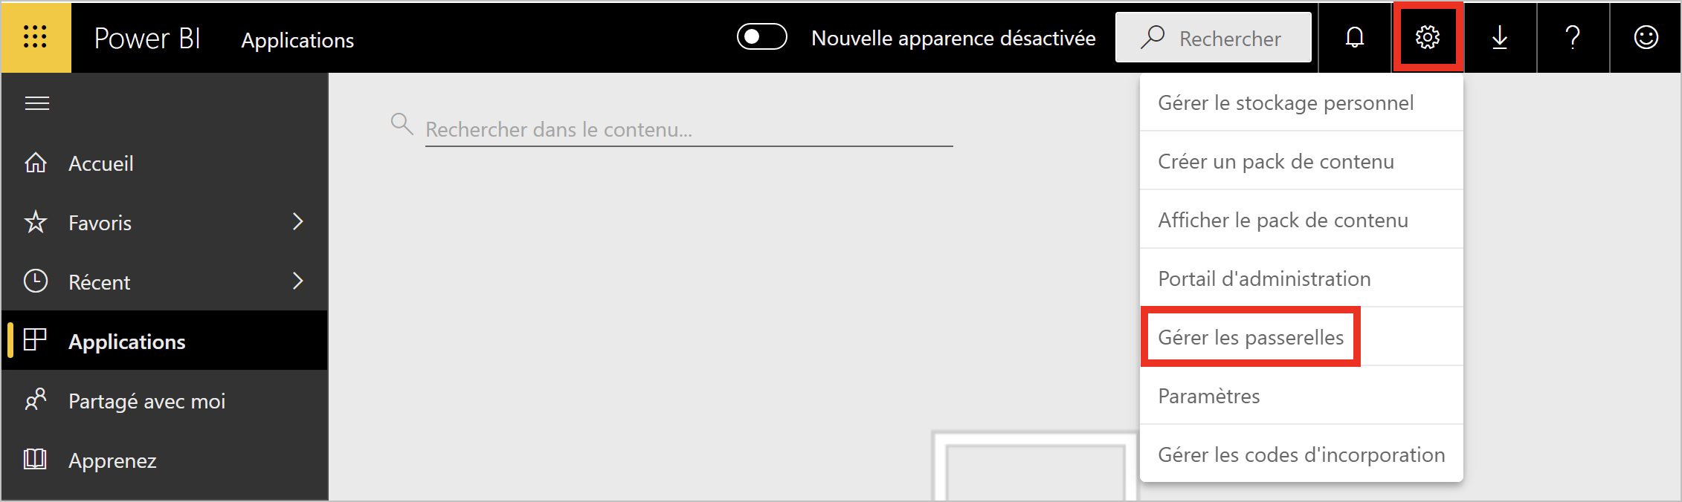
Task: Open the app launcher waffle icon
Action: point(36,37)
